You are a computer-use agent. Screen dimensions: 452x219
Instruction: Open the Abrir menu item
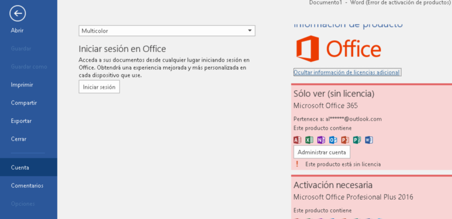pyautogui.click(x=17, y=30)
